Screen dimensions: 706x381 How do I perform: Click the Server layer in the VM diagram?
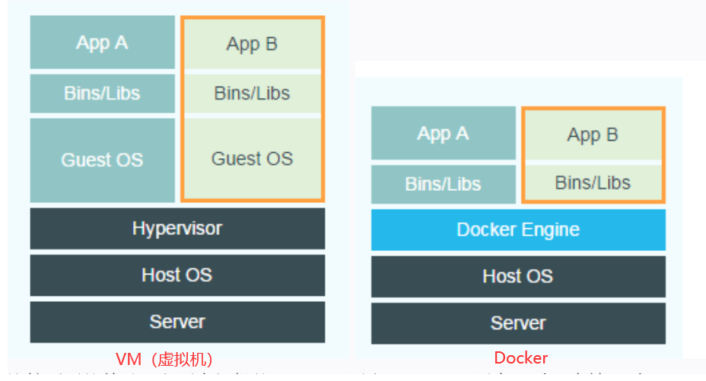(x=177, y=322)
